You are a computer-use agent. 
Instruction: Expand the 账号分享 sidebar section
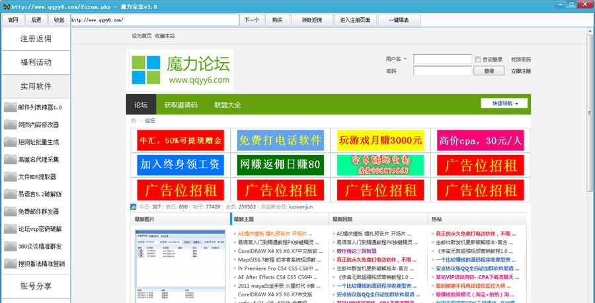pos(36,286)
